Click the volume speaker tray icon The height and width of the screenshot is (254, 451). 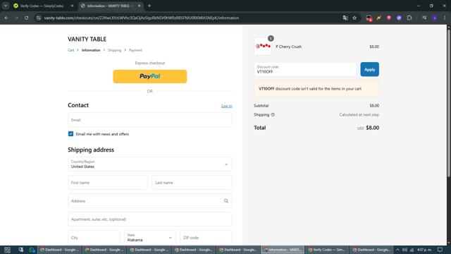[404, 250]
